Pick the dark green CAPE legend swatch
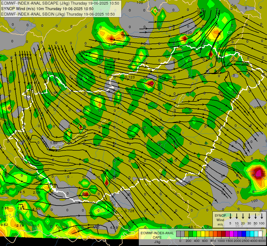267x246 pixels. pyautogui.click(x=191, y=234)
